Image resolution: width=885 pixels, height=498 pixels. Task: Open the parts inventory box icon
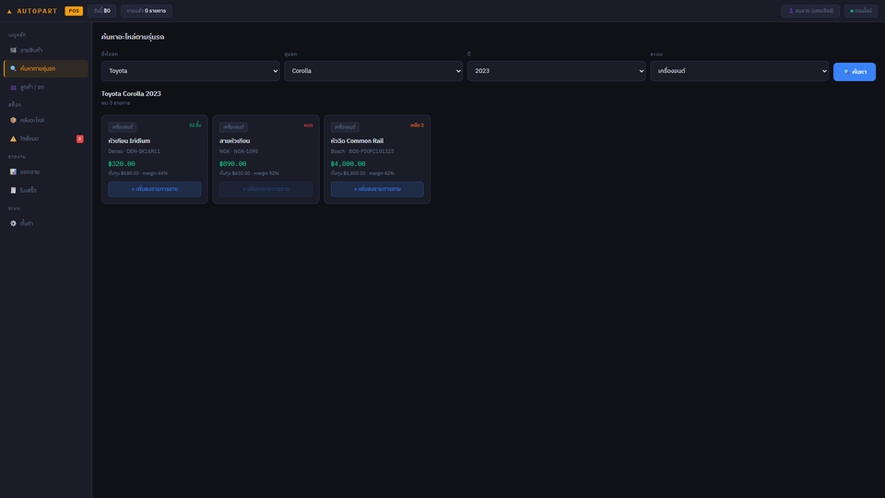[x=13, y=120]
